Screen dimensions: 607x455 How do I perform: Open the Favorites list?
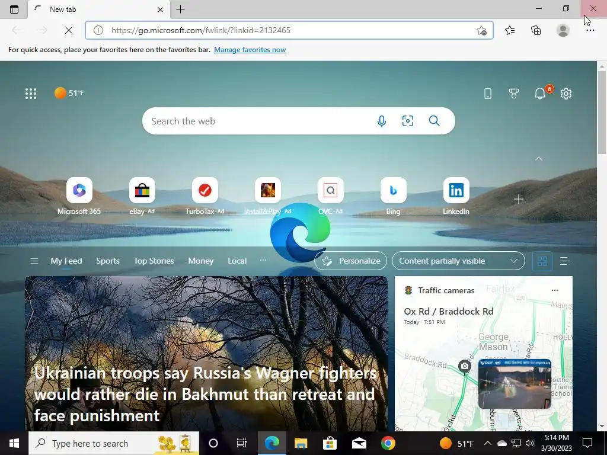tap(510, 30)
